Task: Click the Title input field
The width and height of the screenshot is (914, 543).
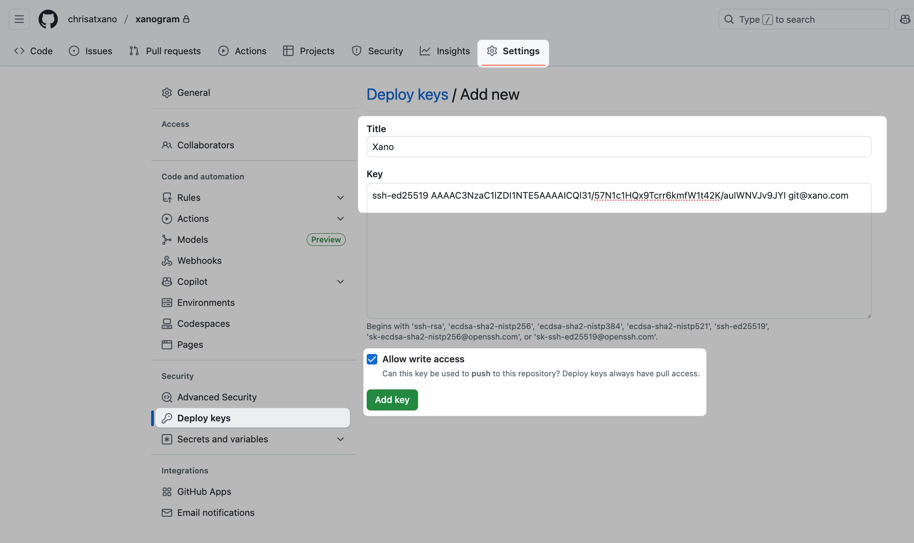Action: tap(618, 147)
